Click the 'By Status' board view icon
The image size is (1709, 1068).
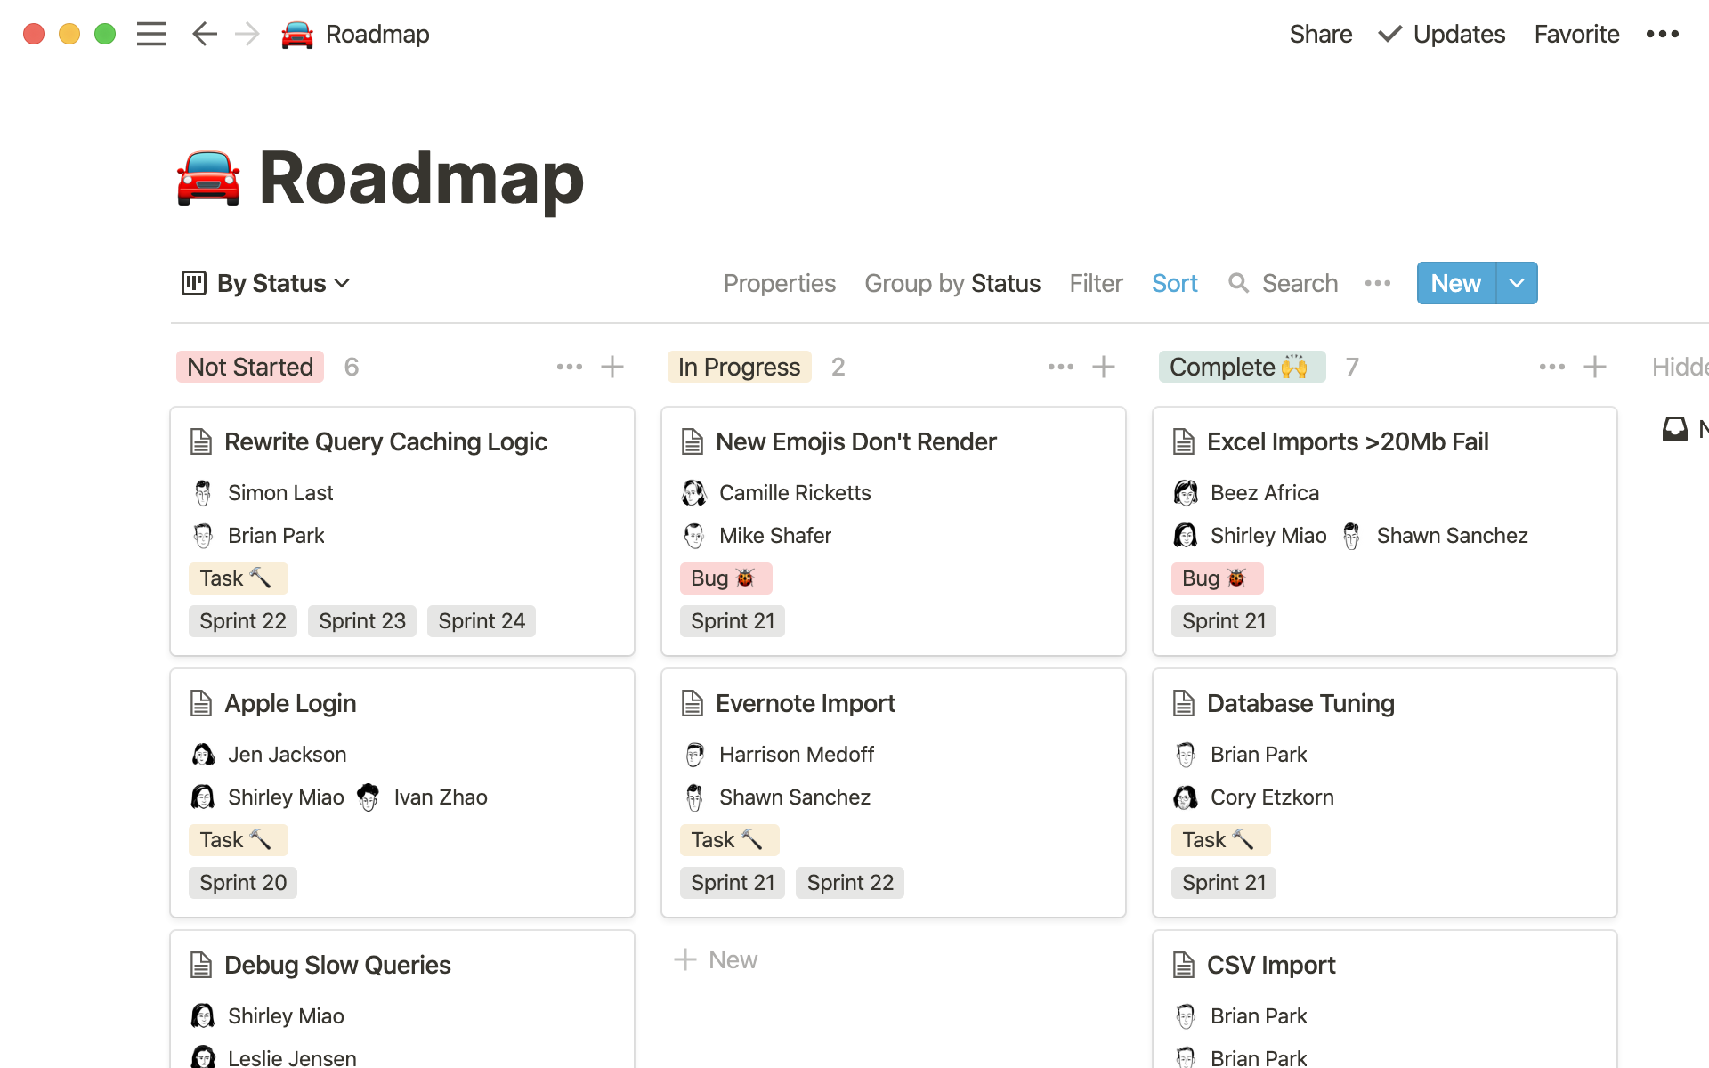tap(193, 283)
